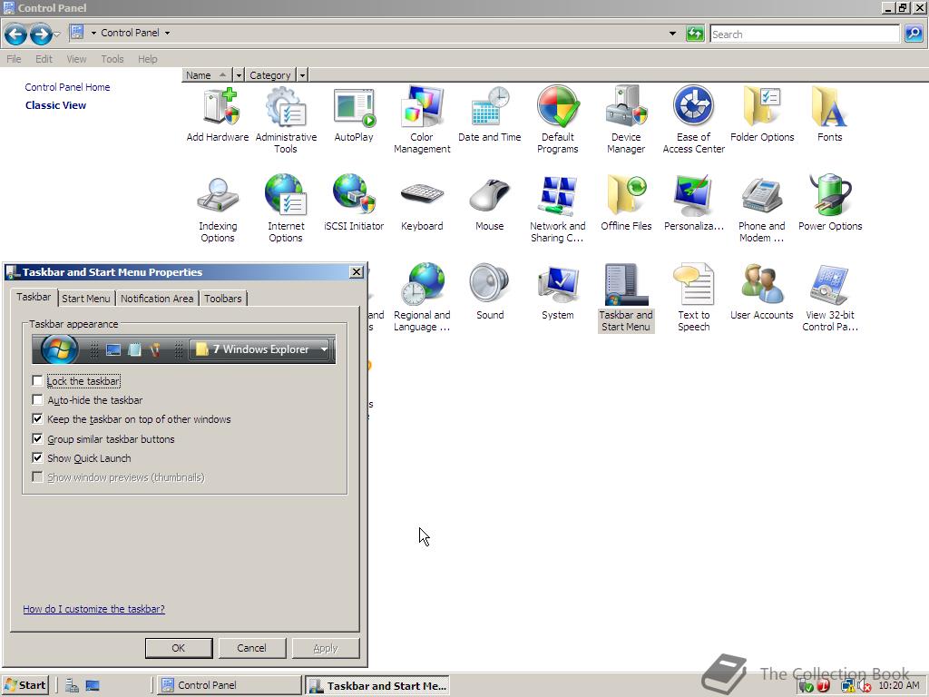Screen dimensions: 929x697
Task: Select the Taskbar tab
Action: 34,297
